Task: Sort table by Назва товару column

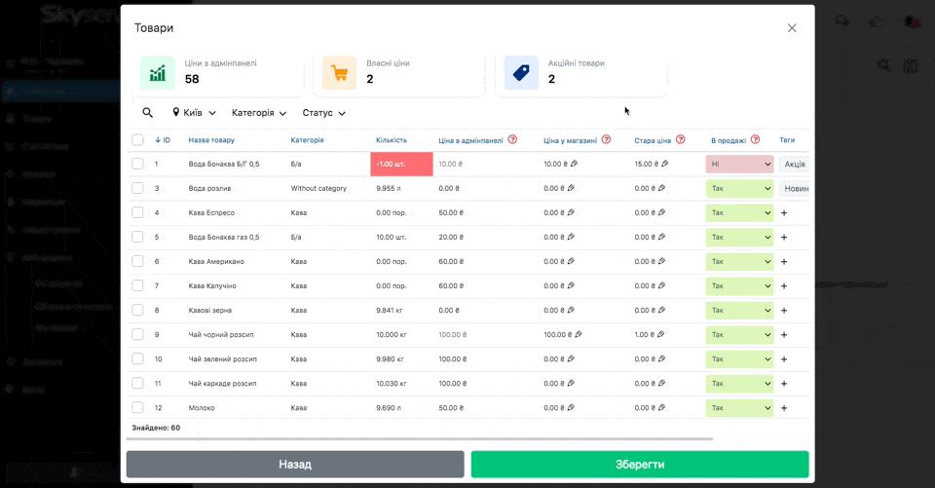Action: click(211, 140)
